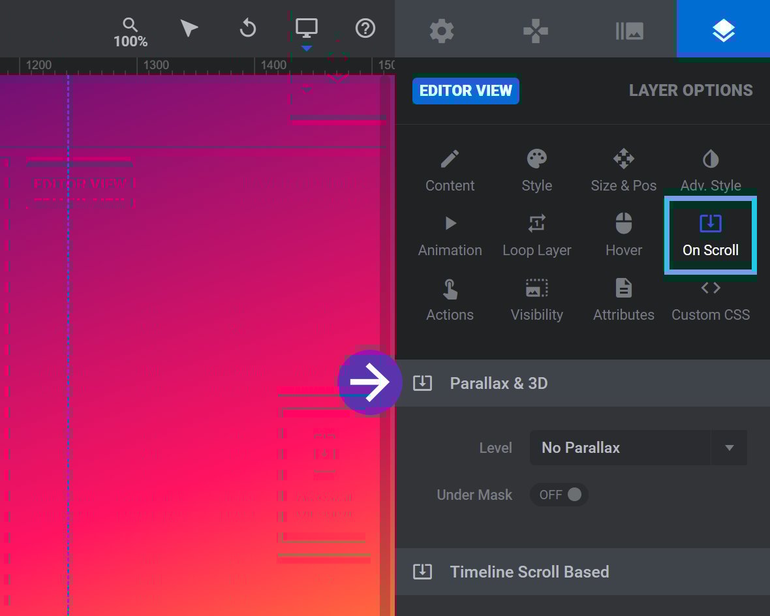Switch to the navigation options tab

coord(535,31)
